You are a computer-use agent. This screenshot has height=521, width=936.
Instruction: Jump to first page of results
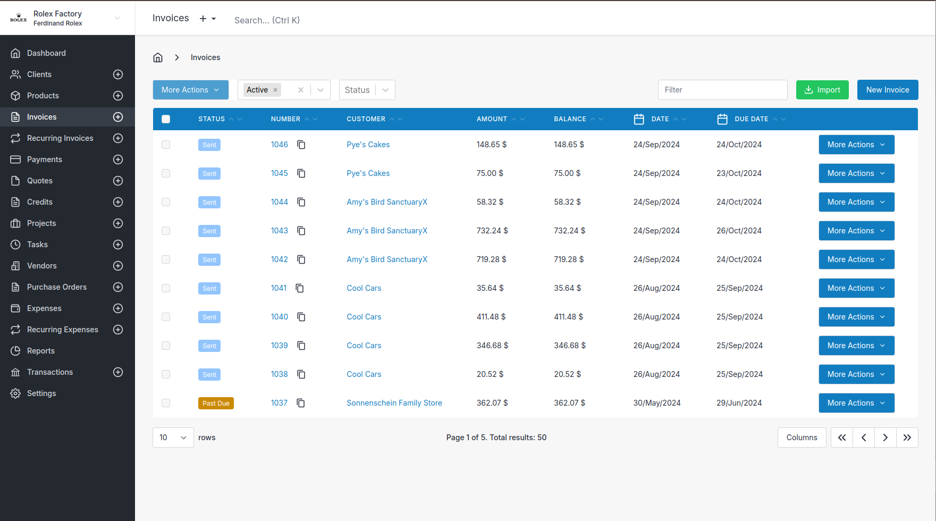pos(842,438)
